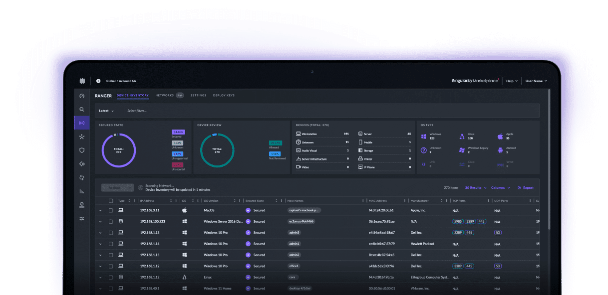Open the Help dropdown menu
The height and width of the screenshot is (295, 608).
pos(512,81)
